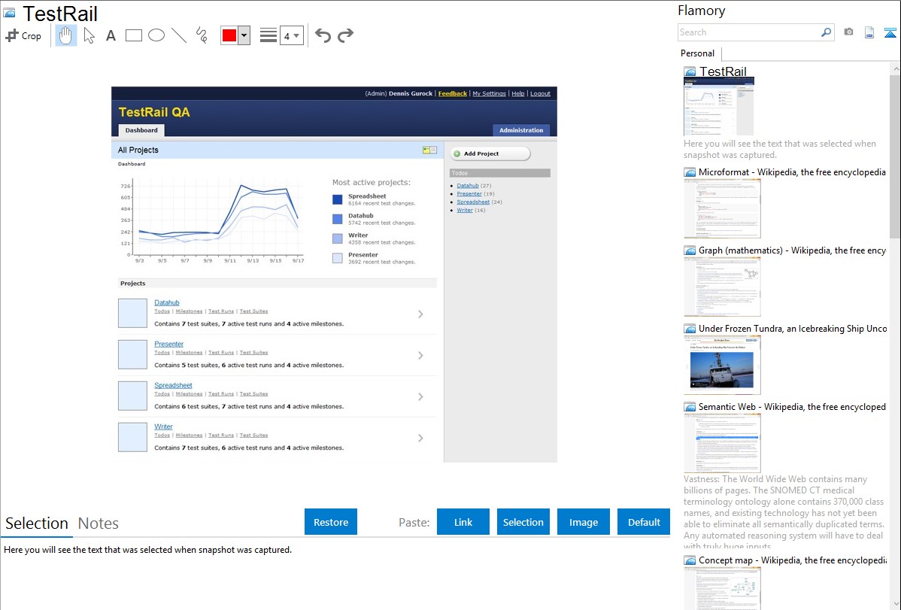Toggle the project list view icon
901x610 pixels.
tap(429, 150)
